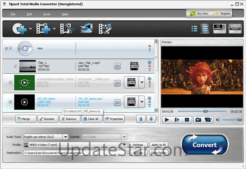This screenshot has width=246, height=169.
Task: Open the Clip scissors tool
Action: point(68,29)
